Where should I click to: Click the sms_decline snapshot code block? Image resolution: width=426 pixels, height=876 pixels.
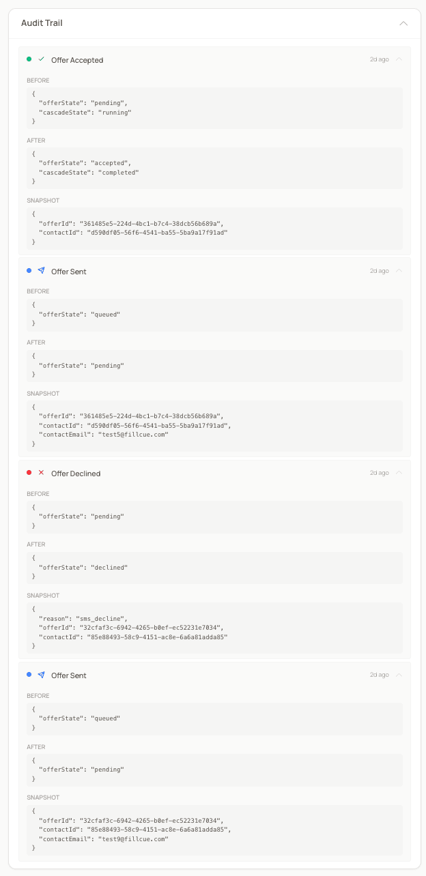tap(214, 628)
